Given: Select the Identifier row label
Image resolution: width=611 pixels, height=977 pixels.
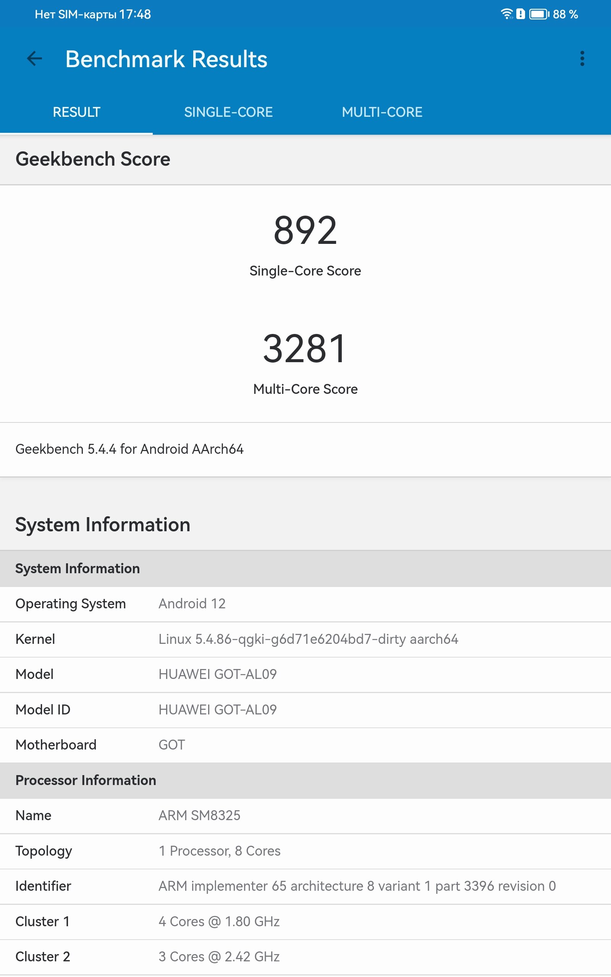Looking at the screenshot, I should coord(43,886).
